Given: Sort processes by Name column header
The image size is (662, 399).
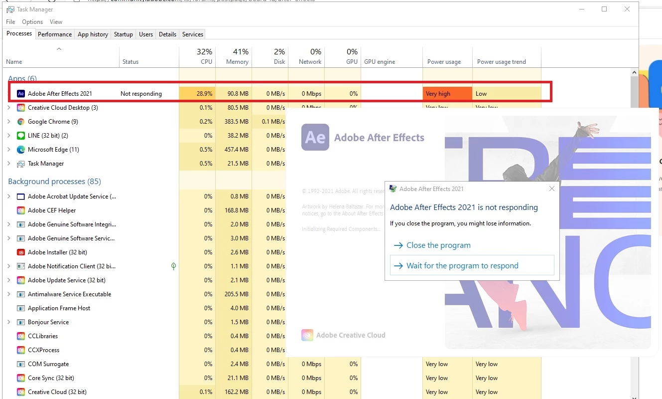Looking at the screenshot, I should [61, 57].
